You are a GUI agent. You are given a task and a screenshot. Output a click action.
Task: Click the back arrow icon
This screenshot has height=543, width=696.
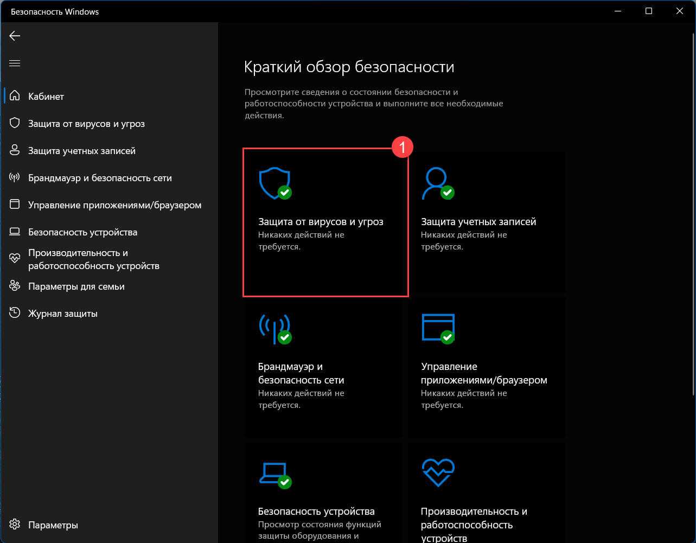[15, 36]
